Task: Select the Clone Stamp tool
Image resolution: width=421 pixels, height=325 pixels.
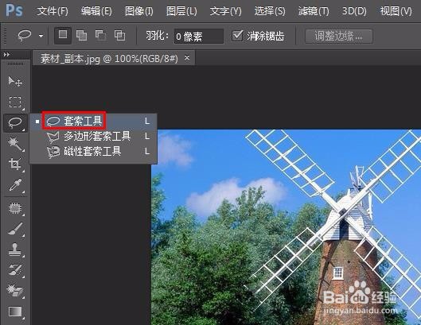Action: [x=15, y=250]
